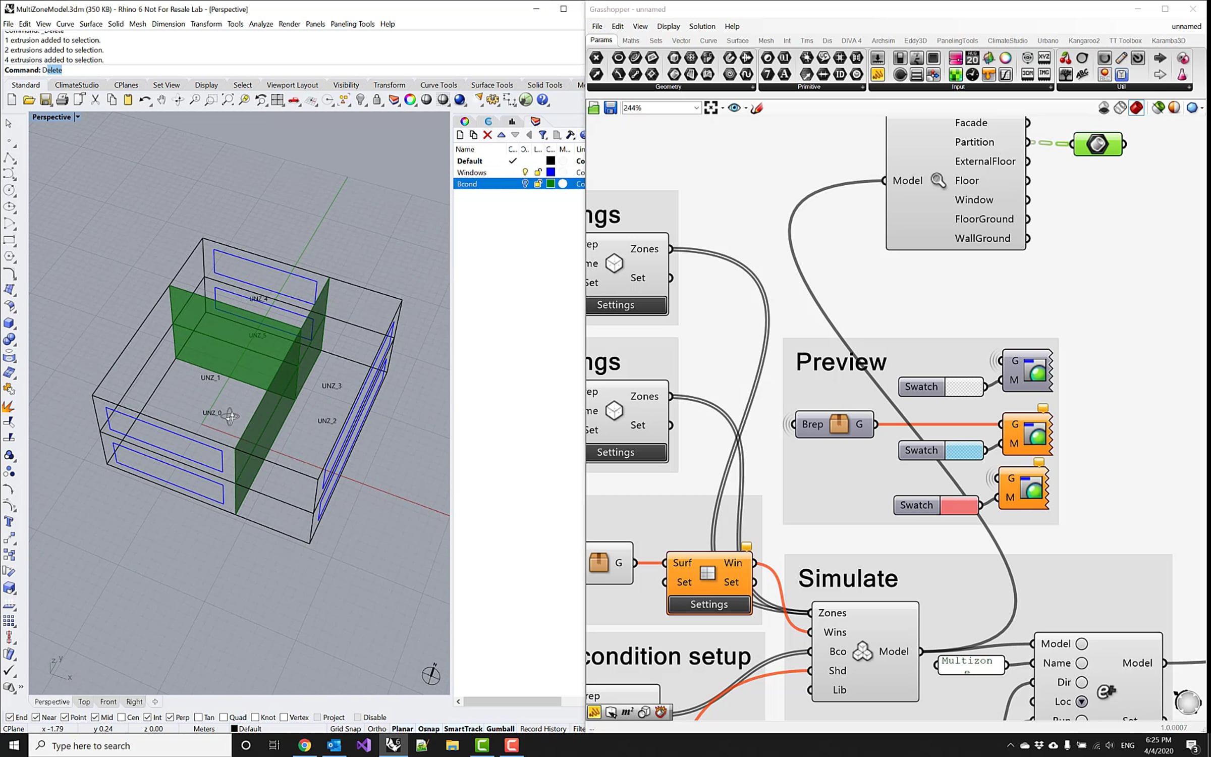The image size is (1211, 757).
Task: Toggle the Point osnap checkbox
Action: coord(65,717)
